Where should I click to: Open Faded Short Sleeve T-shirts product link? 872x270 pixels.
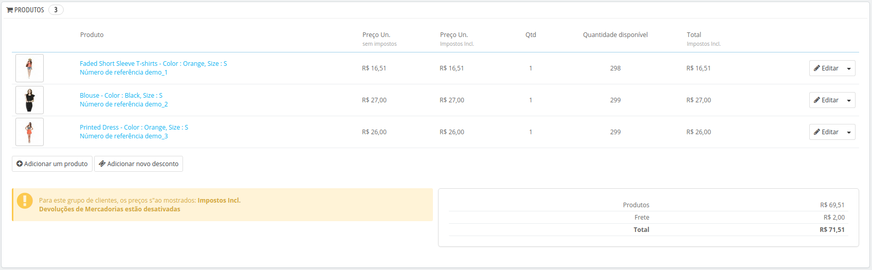153,64
